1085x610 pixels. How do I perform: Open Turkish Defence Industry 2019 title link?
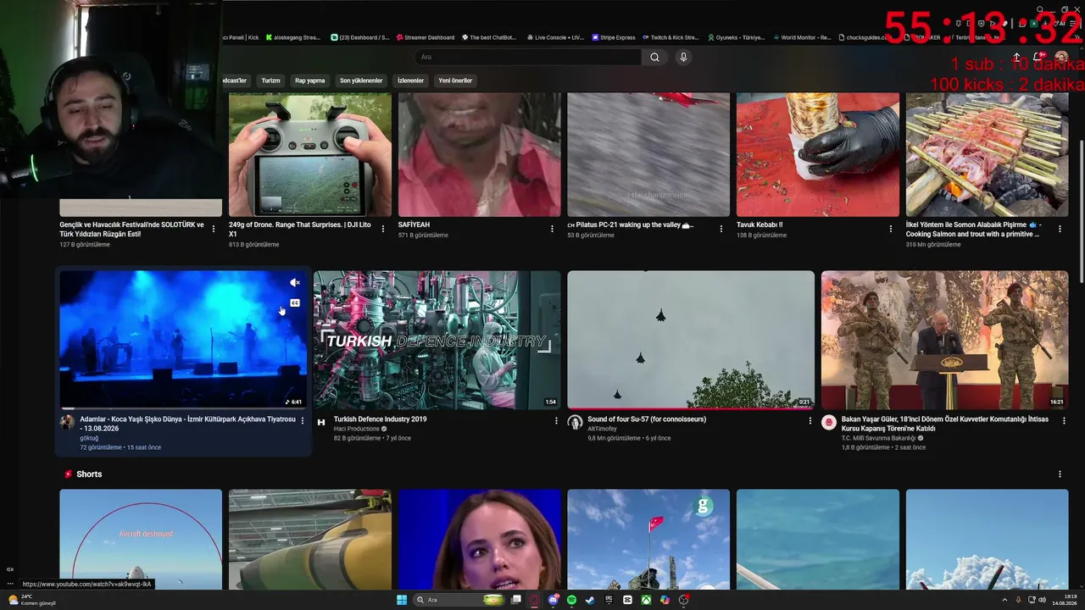(x=380, y=419)
